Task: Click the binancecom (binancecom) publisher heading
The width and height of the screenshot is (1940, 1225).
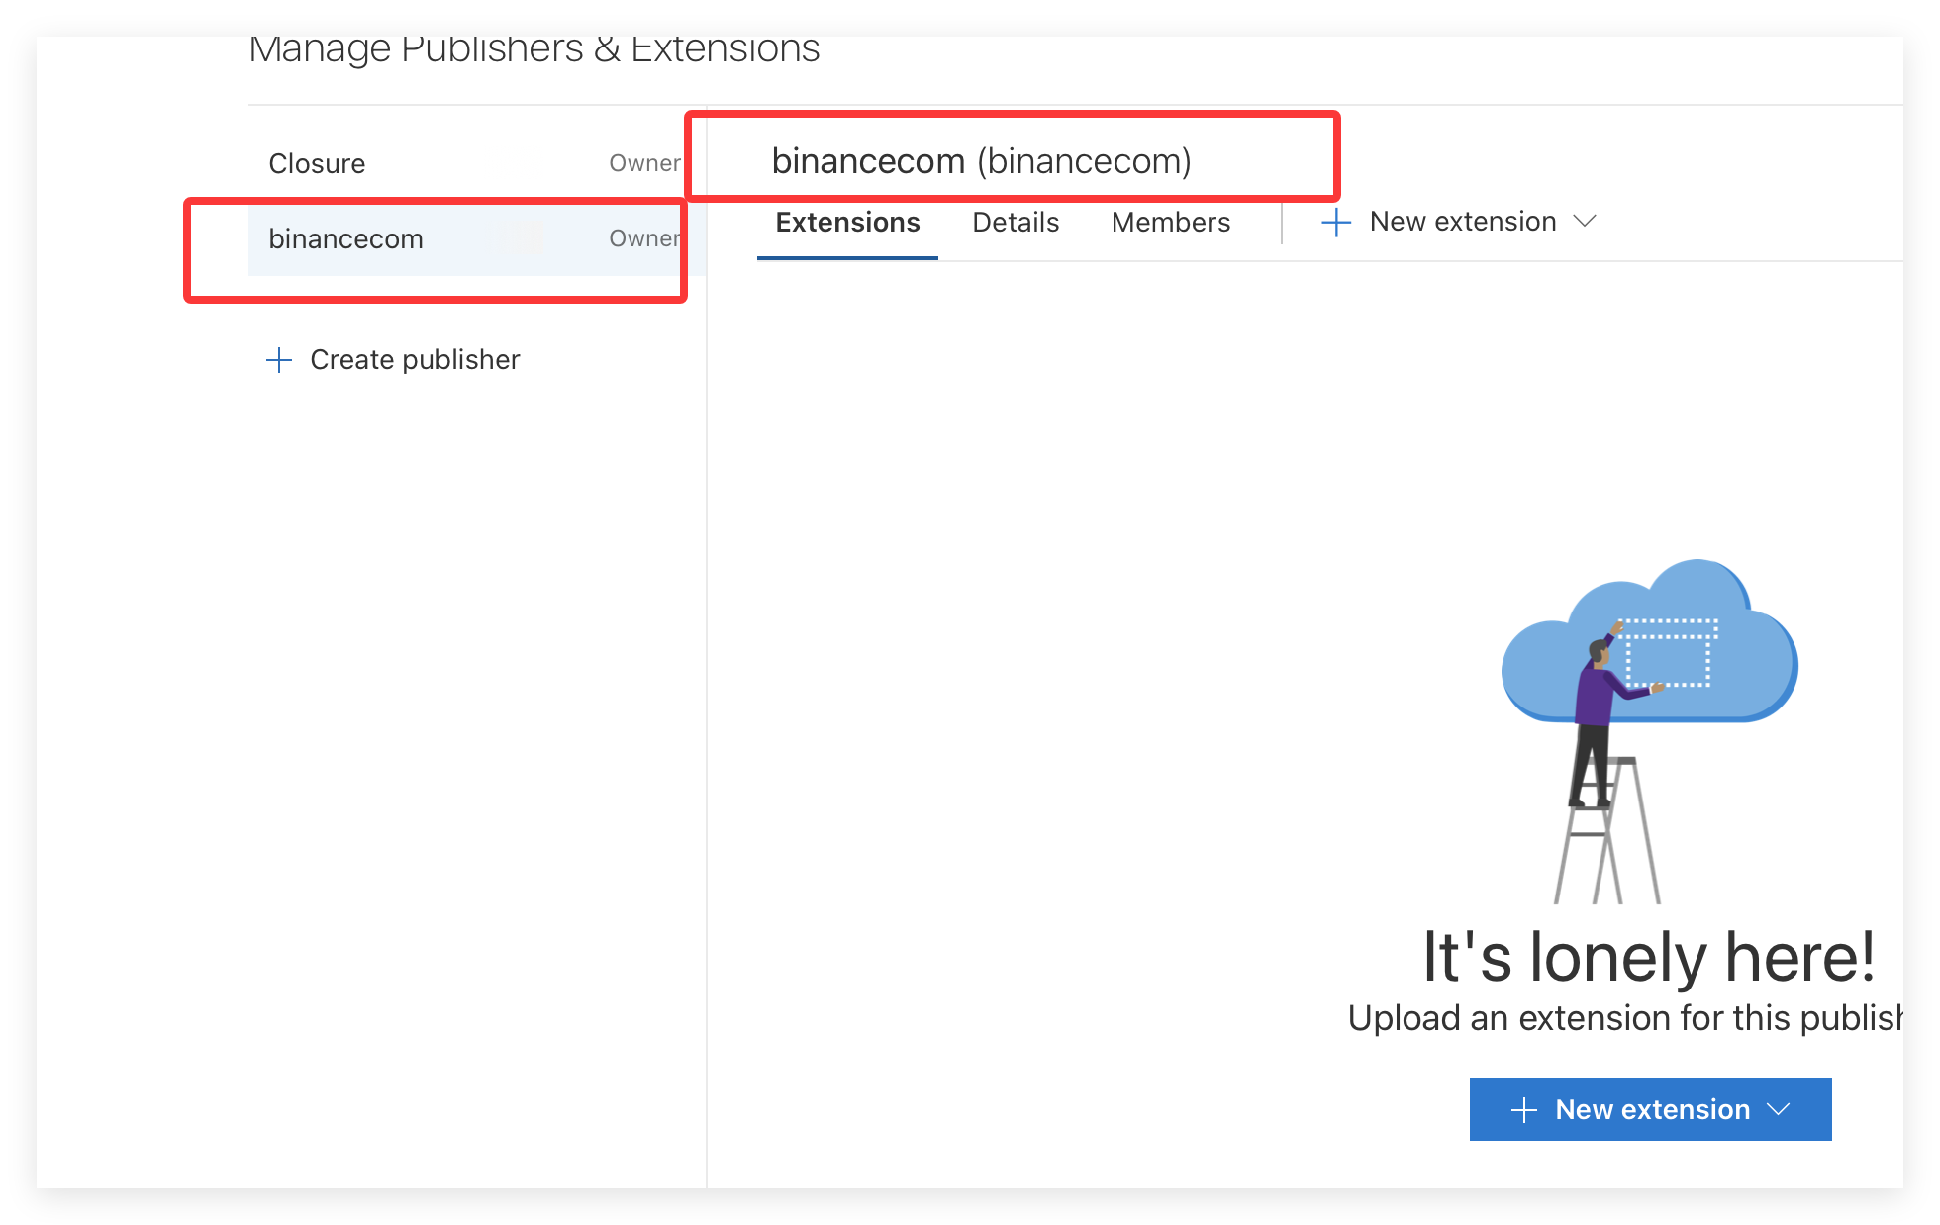Action: pyautogui.click(x=981, y=161)
